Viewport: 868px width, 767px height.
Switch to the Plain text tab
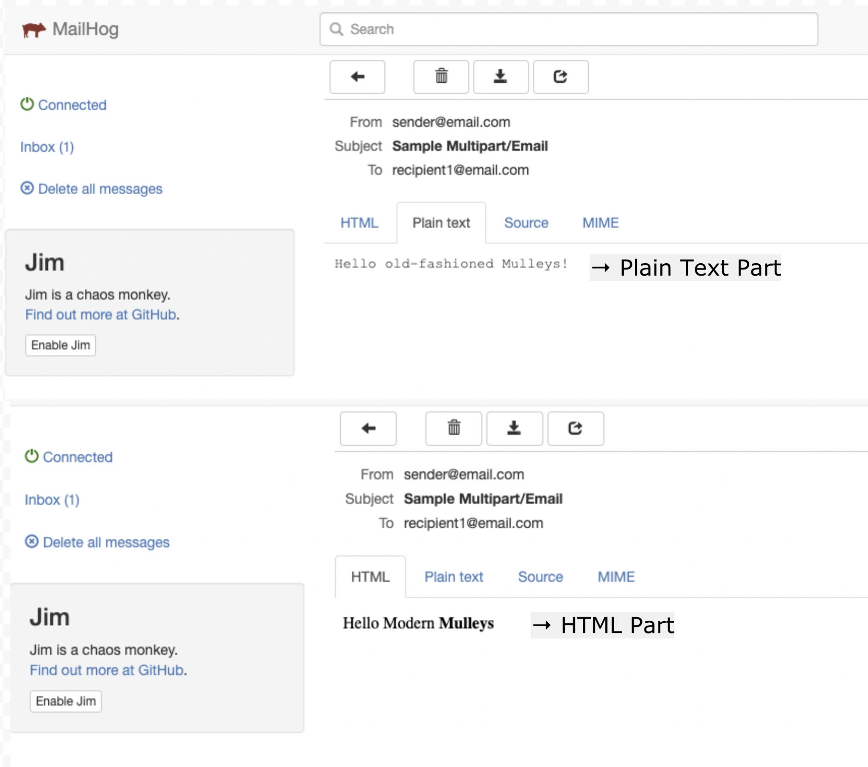441,222
